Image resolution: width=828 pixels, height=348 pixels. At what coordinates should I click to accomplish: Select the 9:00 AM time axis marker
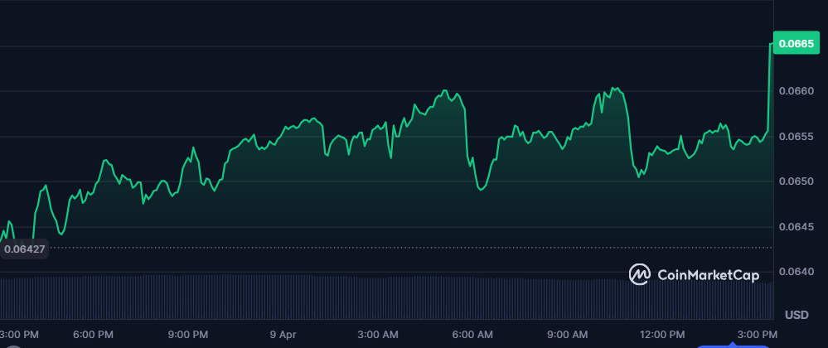coord(568,334)
